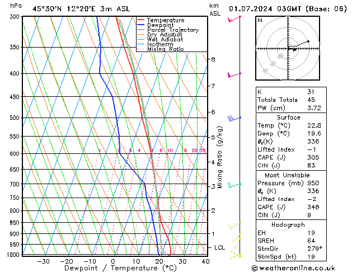
Task: Click the yellow-green wind barb at 850 hPa
Action: click(234, 226)
